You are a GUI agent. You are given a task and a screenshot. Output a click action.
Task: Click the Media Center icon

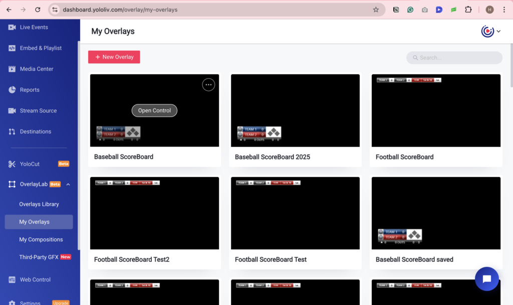(x=12, y=69)
